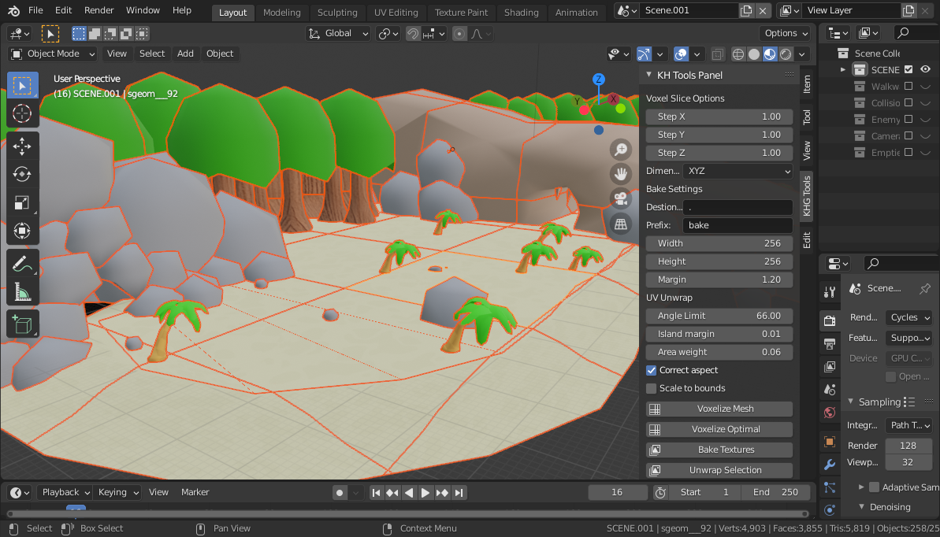
Task: Click the pan view hand icon
Action: pyautogui.click(x=621, y=174)
